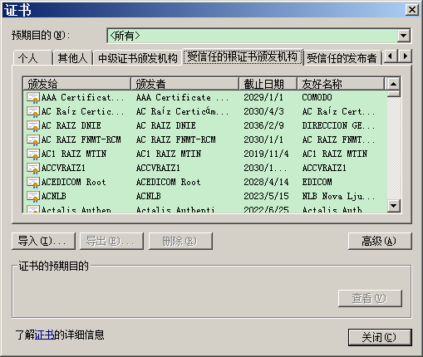Screen dimensions: 423x357
Task: Click the AAA Certificate ... issuer cell
Action: 183,98
